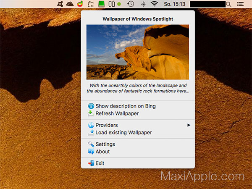The width and height of the screenshot is (252, 189).
Task: Click the green wallpaper app icon in menu bar
Action: tap(101, 4)
